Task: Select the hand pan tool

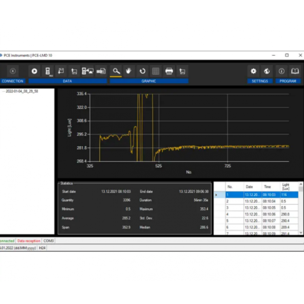Action: [129, 71]
